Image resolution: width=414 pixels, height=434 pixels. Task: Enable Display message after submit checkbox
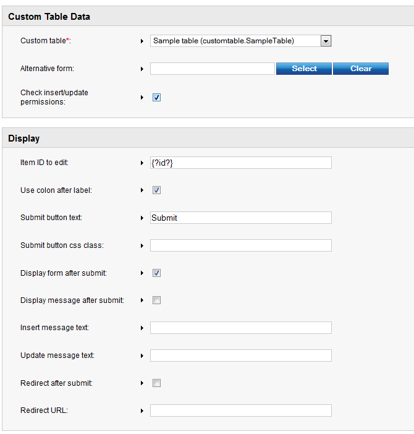pos(157,300)
